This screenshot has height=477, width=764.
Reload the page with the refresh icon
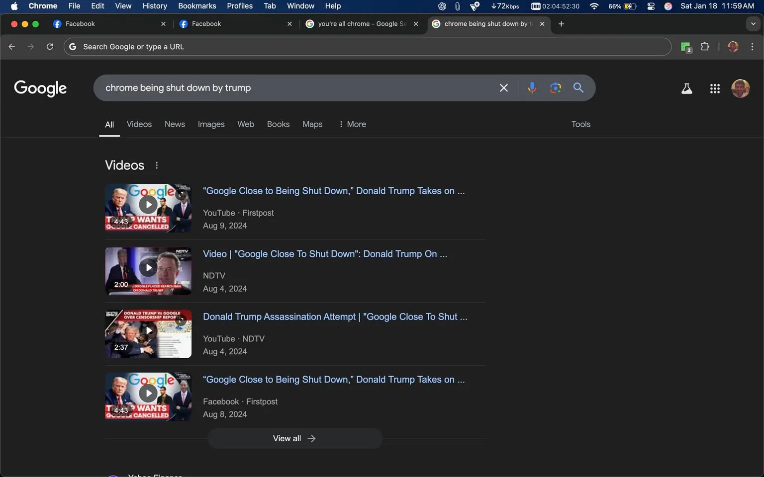point(50,46)
